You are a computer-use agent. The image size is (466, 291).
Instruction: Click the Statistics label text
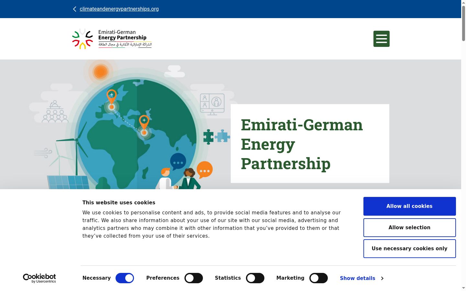pos(228,278)
